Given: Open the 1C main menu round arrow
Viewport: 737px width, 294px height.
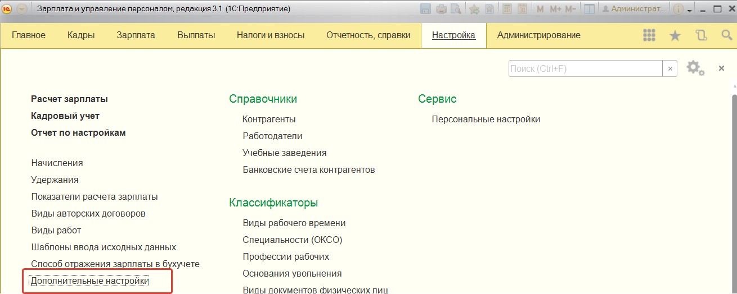Looking at the screenshot, I should point(21,9).
